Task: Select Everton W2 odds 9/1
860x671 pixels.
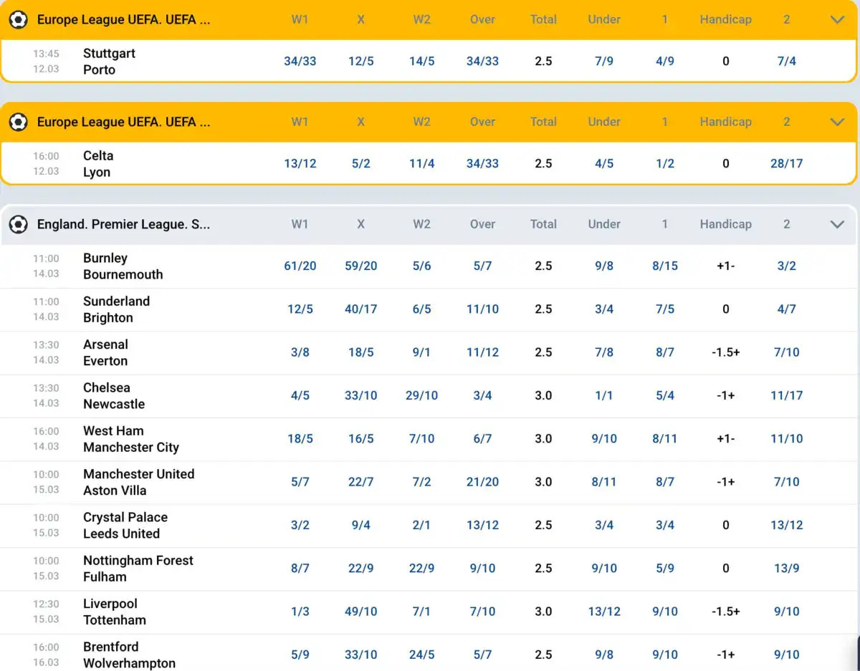Action: click(x=421, y=352)
